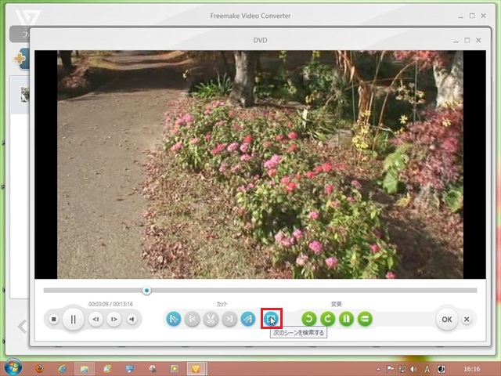Viewport: 501px width, 376px height.
Task: Confirm edits with the OK button
Action: [x=446, y=320]
